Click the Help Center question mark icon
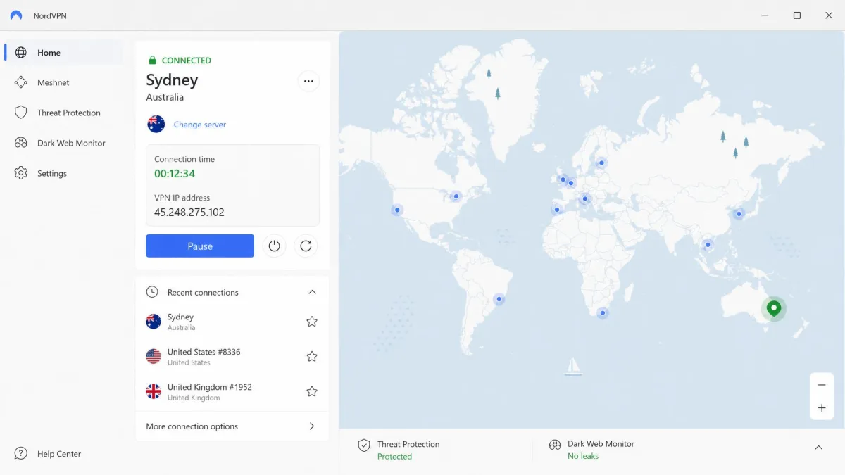 [x=21, y=454]
